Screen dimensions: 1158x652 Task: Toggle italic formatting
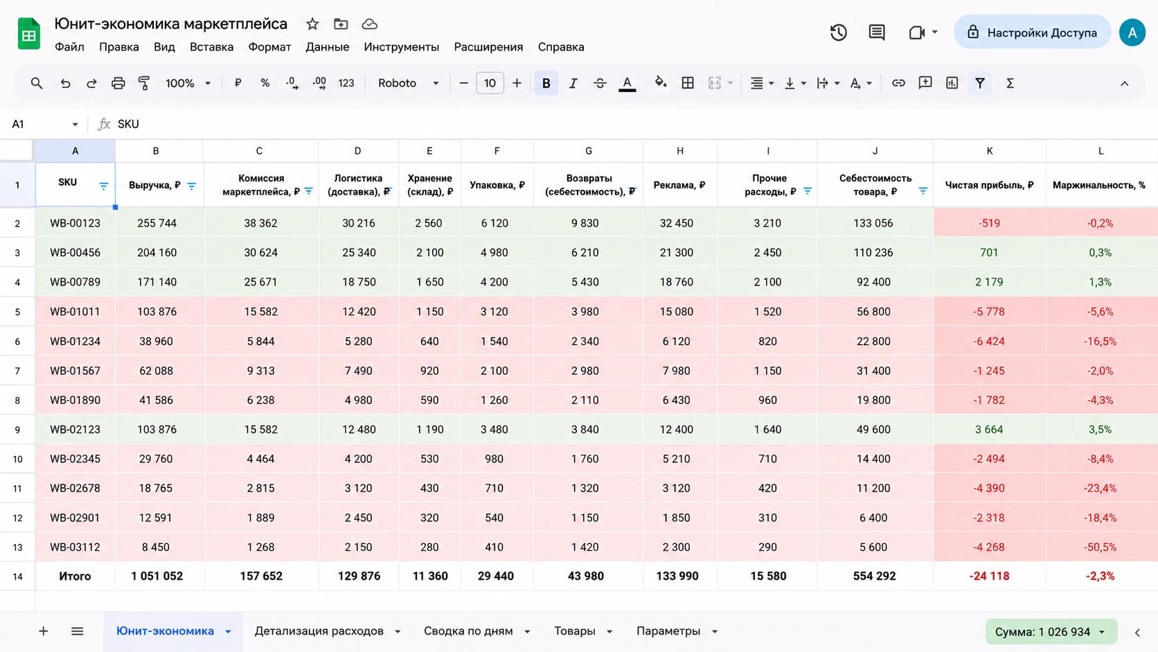pos(573,83)
